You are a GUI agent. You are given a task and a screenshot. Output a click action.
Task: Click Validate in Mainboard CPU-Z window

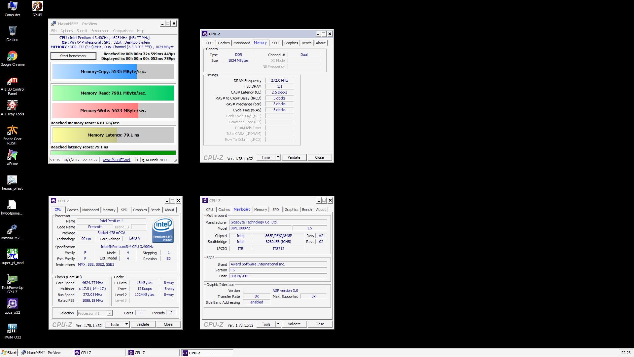[x=294, y=324]
